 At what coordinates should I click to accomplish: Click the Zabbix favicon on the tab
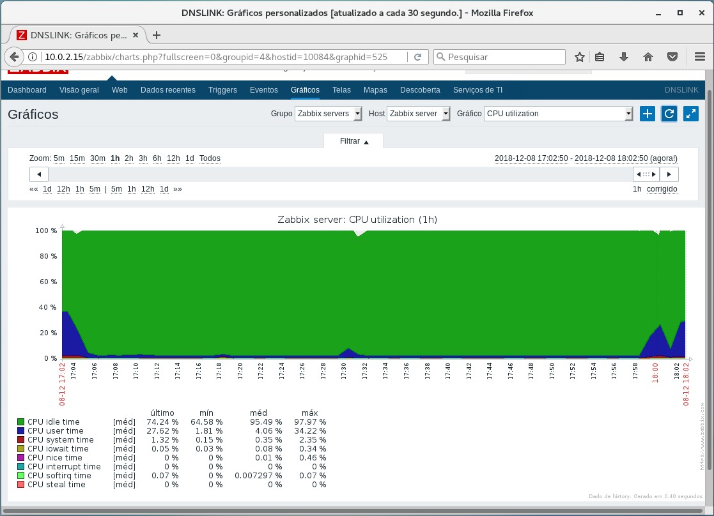[21, 35]
